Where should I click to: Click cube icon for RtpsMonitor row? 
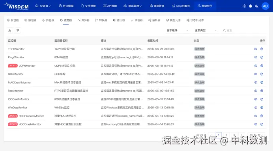pos(262,91)
